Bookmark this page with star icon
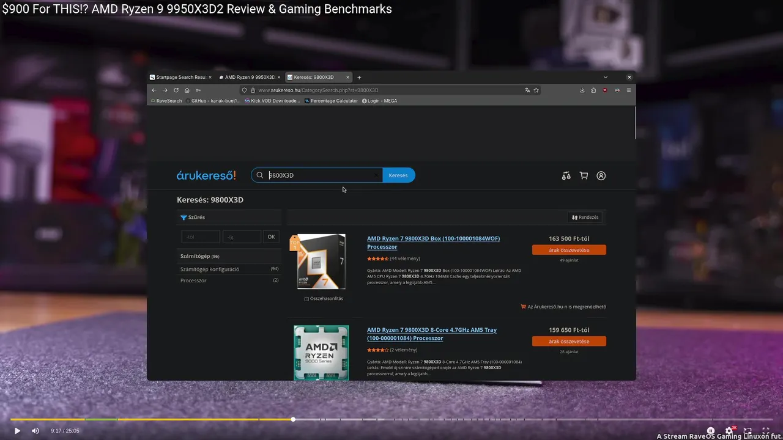This screenshot has width=783, height=440. [536, 90]
